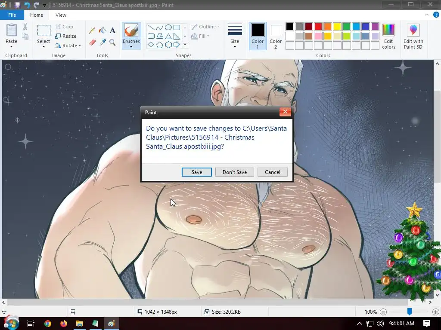The width and height of the screenshot is (441, 330).
Task: Select Color 2 background box
Action: tap(276, 37)
